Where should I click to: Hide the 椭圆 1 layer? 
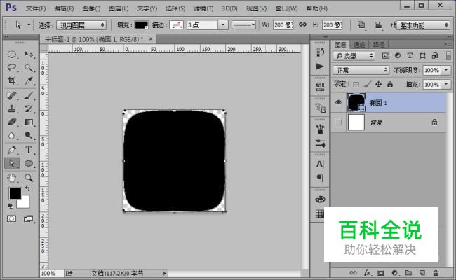[338, 102]
